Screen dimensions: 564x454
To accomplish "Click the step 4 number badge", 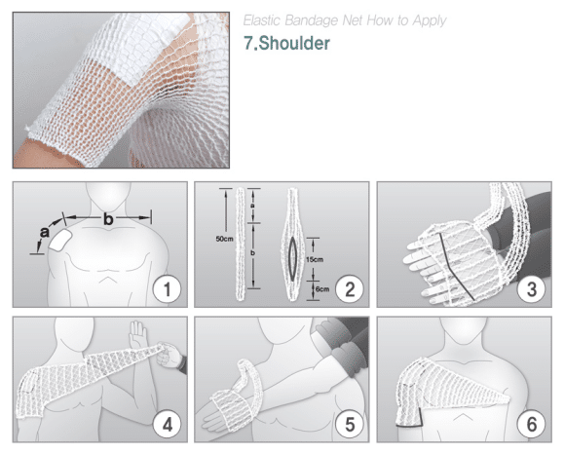I will click(167, 425).
